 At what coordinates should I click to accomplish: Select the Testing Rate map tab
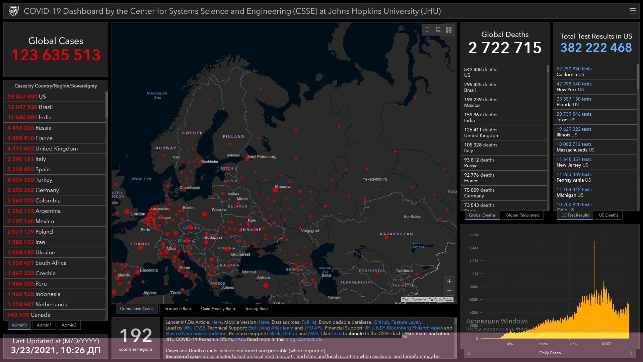point(256,309)
